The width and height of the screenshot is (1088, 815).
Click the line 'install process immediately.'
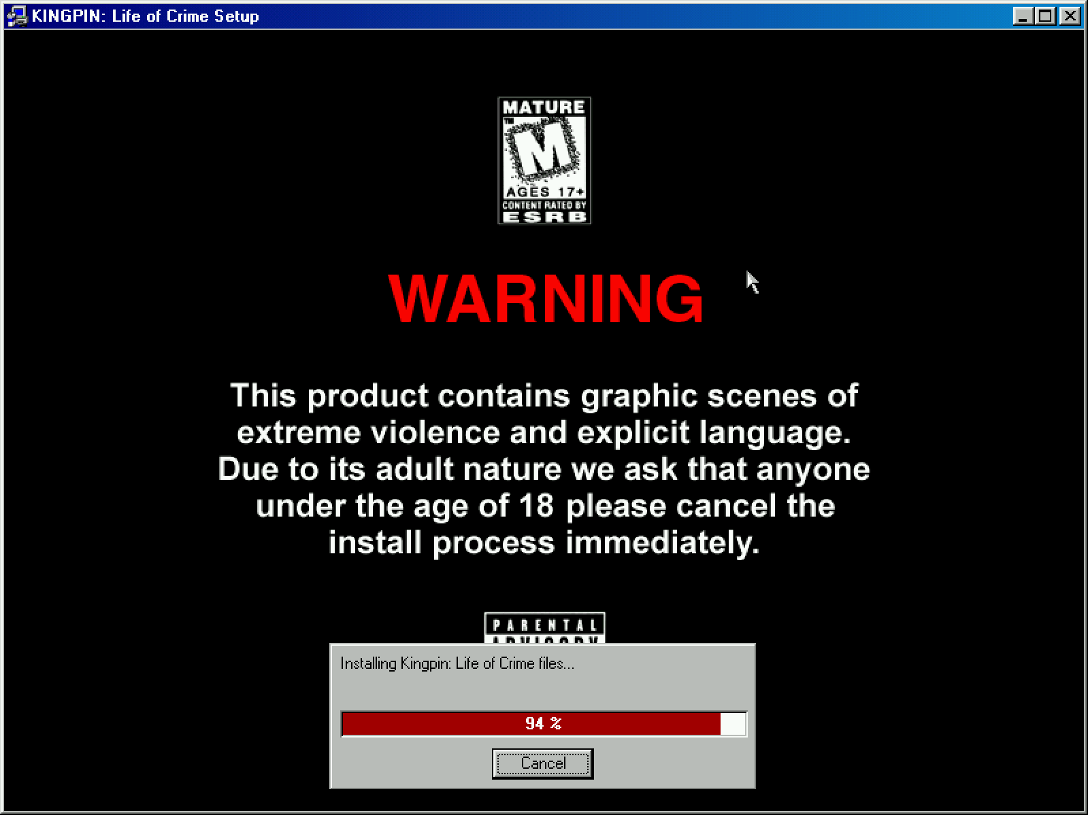tap(544, 543)
